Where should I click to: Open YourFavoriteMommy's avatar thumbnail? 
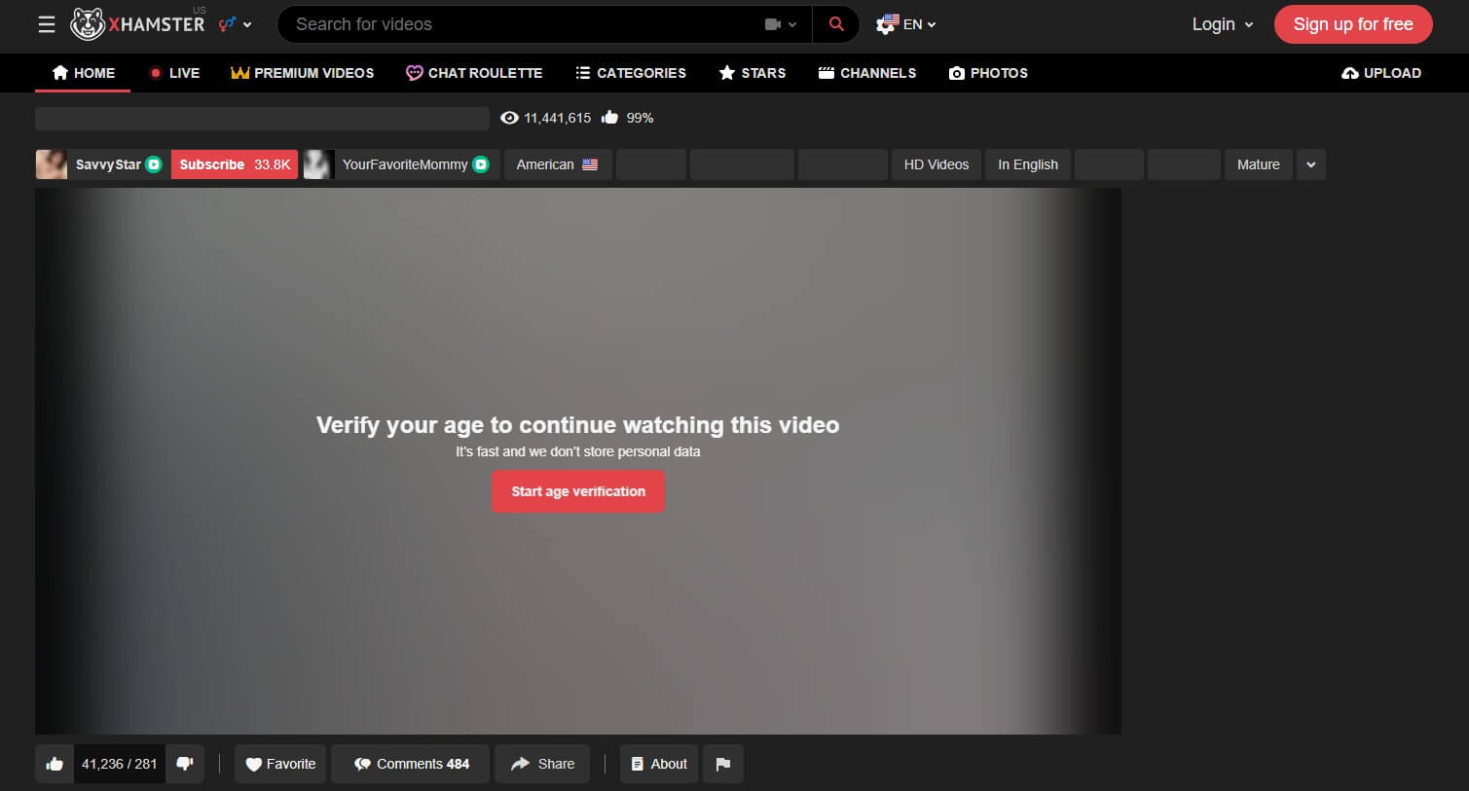point(318,164)
